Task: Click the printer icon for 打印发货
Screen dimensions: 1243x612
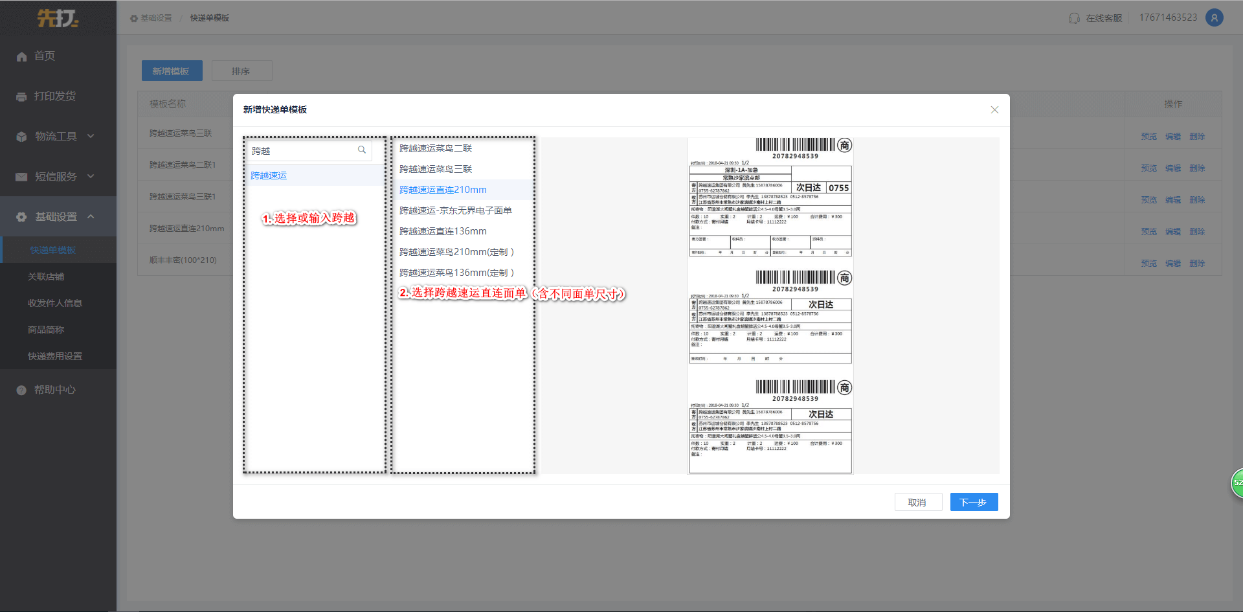Action: (x=21, y=96)
